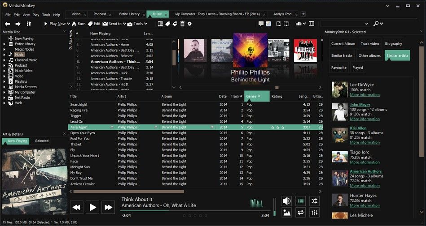Viewport: 426px width, 226px height.
Task: Open the search field dropdown arrow
Action: click(367, 24)
